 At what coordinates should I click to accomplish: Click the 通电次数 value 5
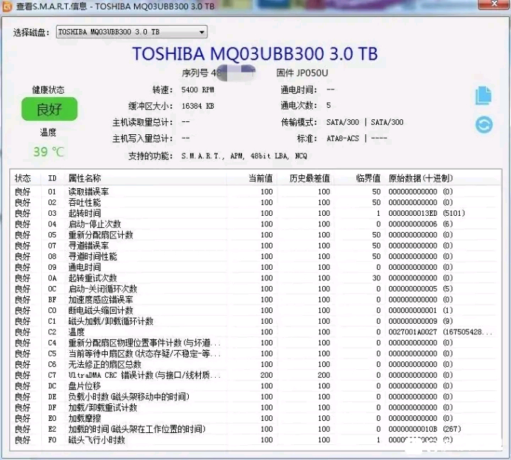pos(329,105)
